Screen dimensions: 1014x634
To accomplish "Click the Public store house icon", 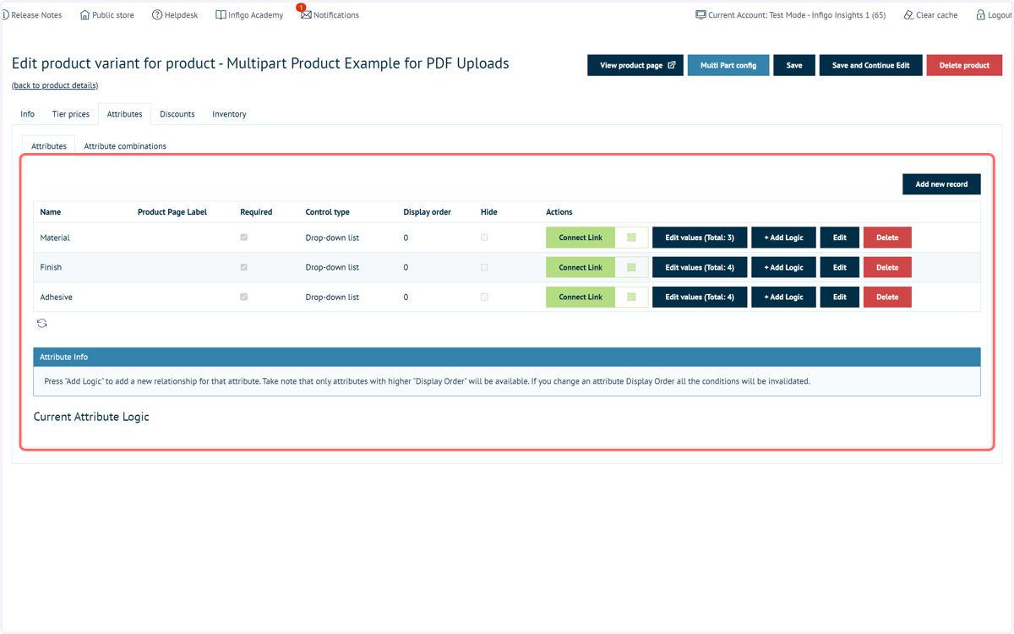I will click(x=84, y=15).
